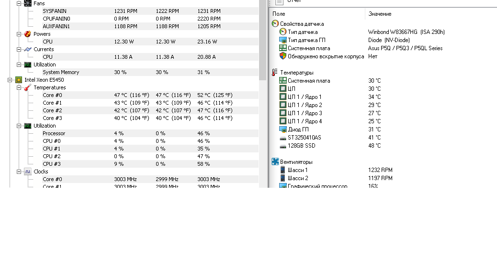Click the Clocks waveform icon

click(28, 172)
